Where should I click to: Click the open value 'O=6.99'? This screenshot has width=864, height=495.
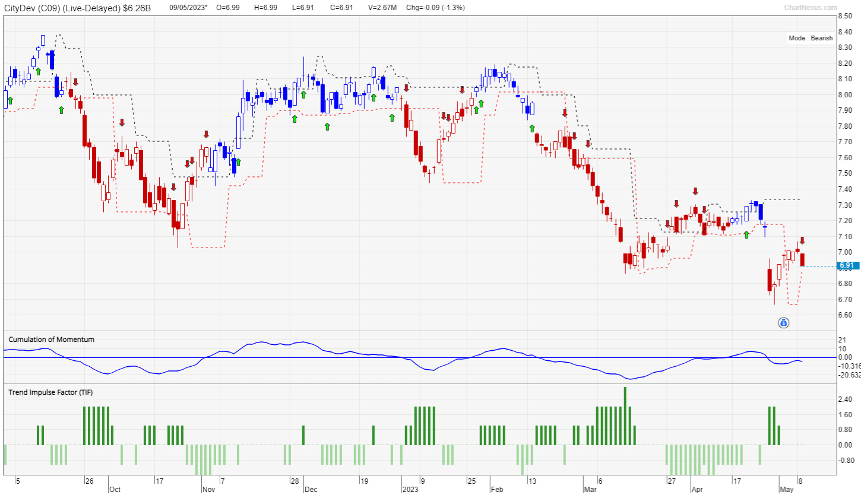tap(228, 8)
